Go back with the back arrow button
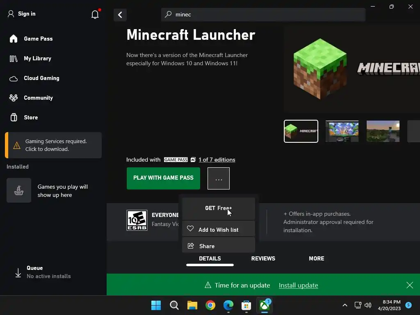The image size is (420, 315). (120, 15)
